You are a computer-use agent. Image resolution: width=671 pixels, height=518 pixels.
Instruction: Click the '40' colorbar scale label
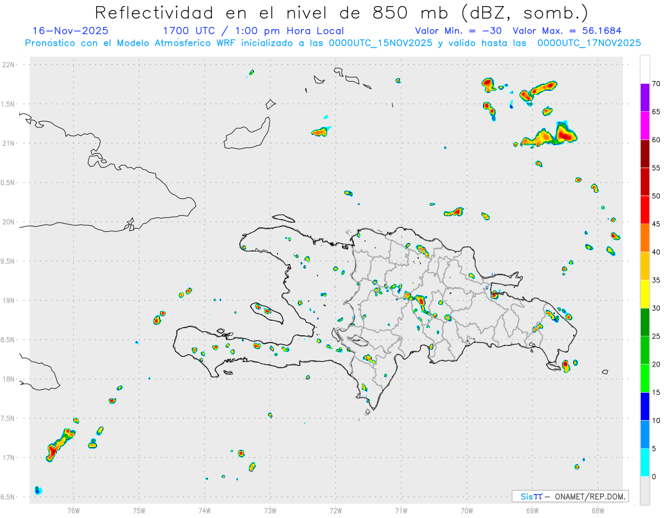point(657,252)
